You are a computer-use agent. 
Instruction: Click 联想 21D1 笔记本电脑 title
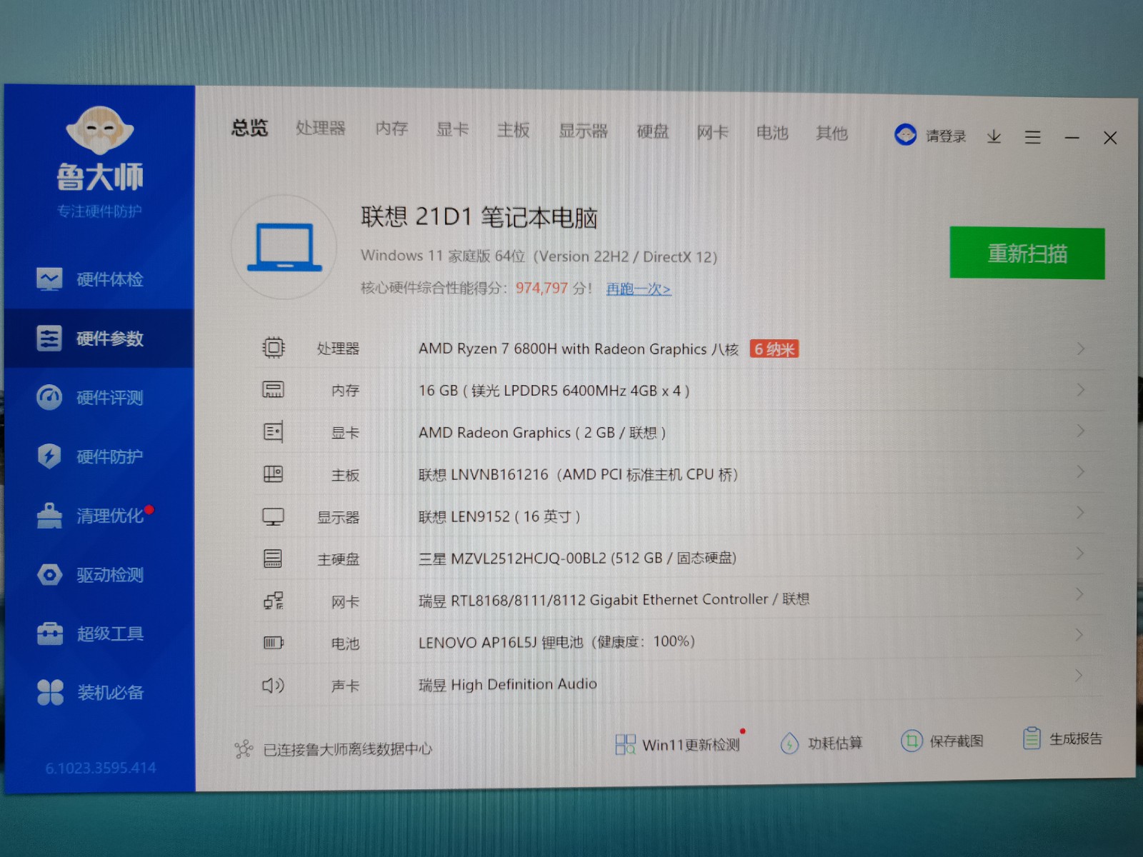click(x=479, y=217)
